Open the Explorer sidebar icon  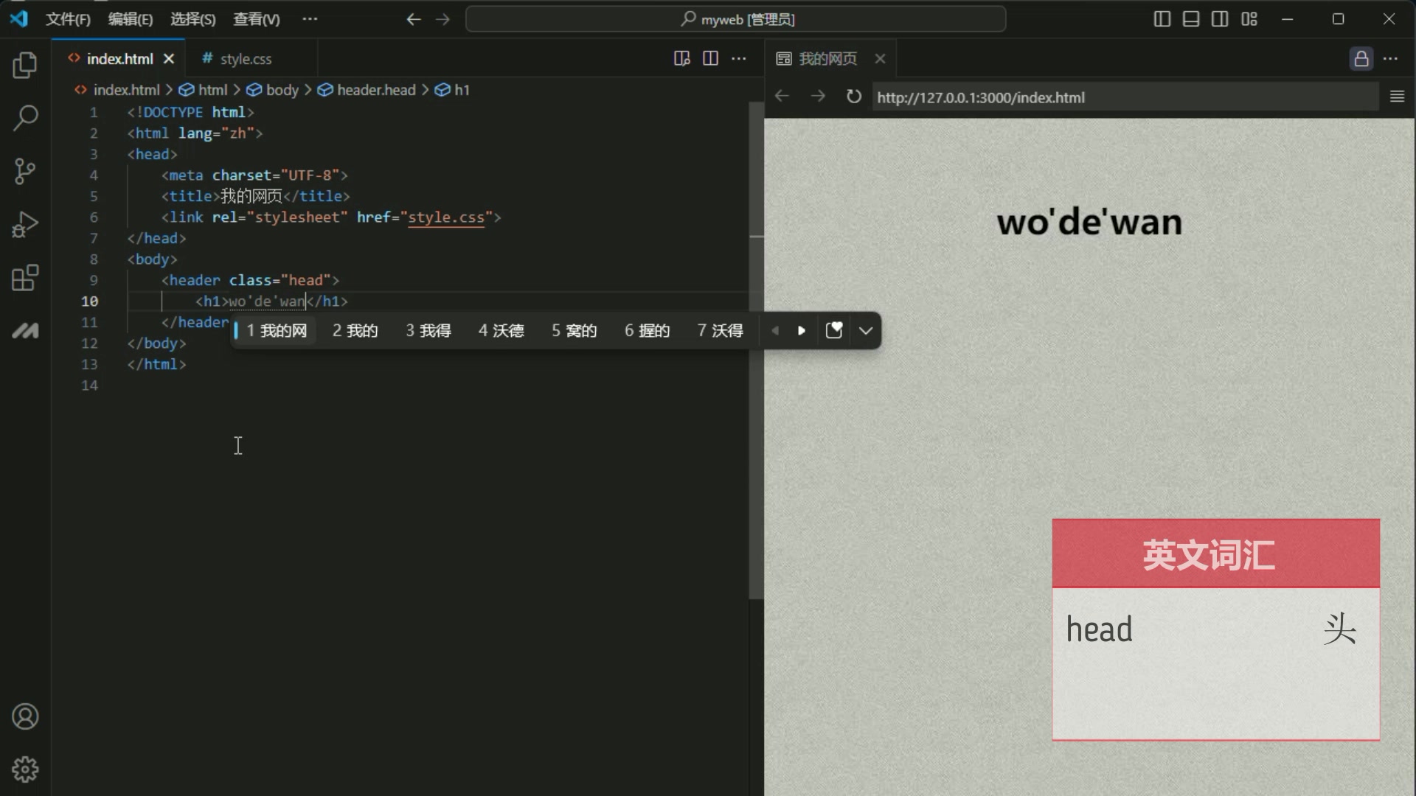click(25, 65)
